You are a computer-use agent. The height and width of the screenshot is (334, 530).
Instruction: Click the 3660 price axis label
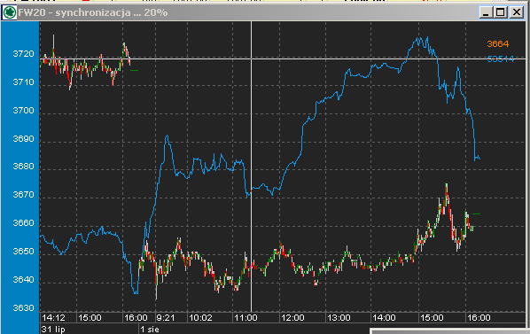tap(23, 223)
